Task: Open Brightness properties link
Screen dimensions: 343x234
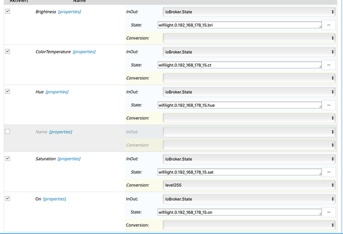Action: [x=70, y=12]
